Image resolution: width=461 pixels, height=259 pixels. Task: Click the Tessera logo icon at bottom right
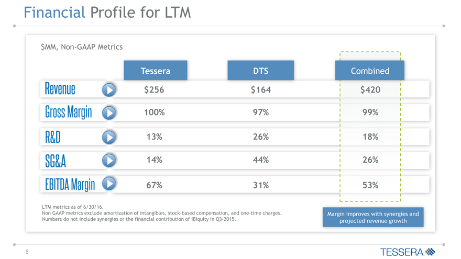click(x=431, y=252)
